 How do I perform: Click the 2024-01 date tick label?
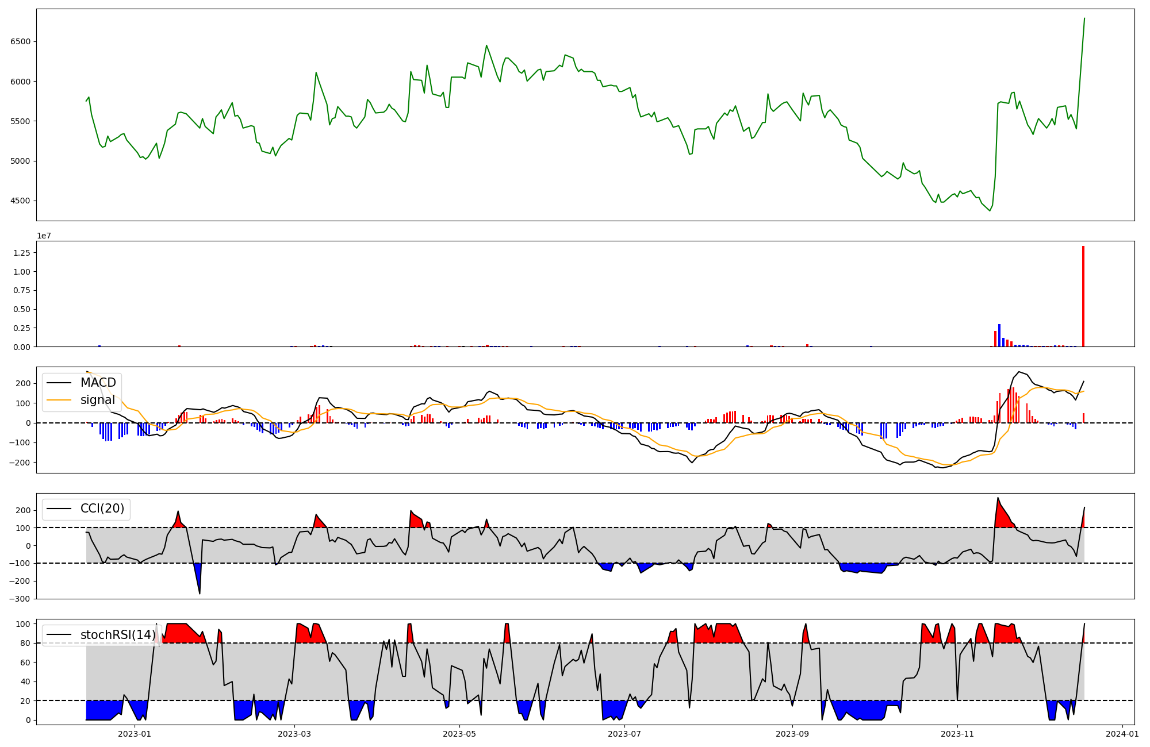coord(1122,734)
